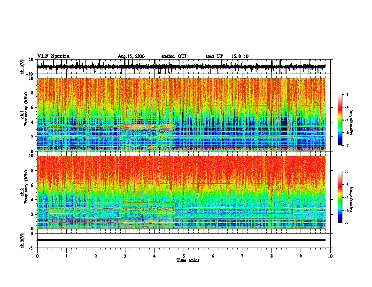Click the ch.1 color bar PSD unit label
The width and height of the screenshot is (372, 287).
pyautogui.click(x=352, y=122)
